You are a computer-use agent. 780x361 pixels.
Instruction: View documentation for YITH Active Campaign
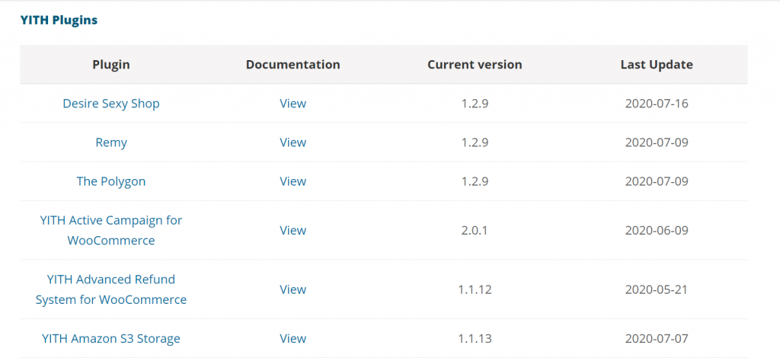293,230
